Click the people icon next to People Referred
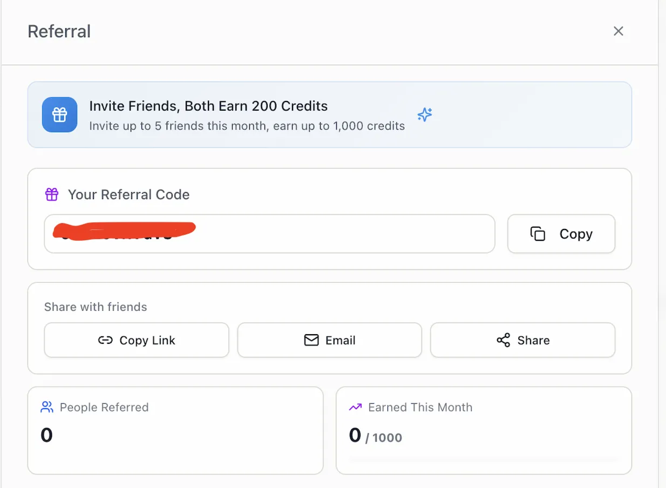666x488 pixels. [47, 407]
